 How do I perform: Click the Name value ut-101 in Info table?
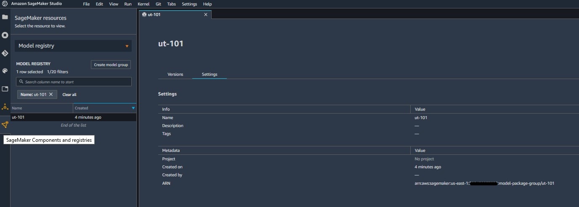click(x=421, y=118)
